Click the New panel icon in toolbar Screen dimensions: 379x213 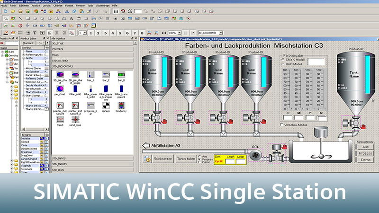(6, 11)
